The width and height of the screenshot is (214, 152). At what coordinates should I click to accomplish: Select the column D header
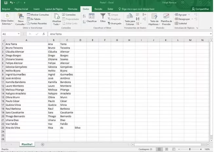[80, 40]
